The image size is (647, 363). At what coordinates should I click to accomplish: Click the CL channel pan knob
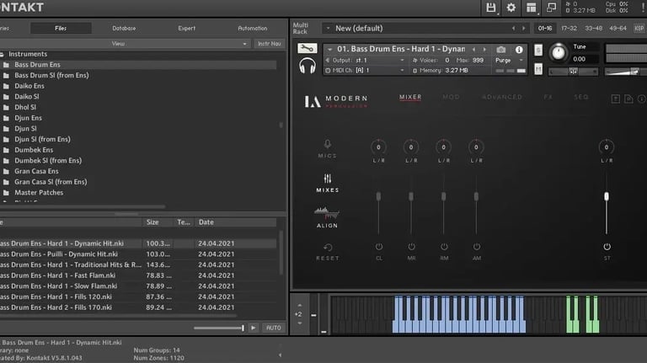click(x=378, y=147)
